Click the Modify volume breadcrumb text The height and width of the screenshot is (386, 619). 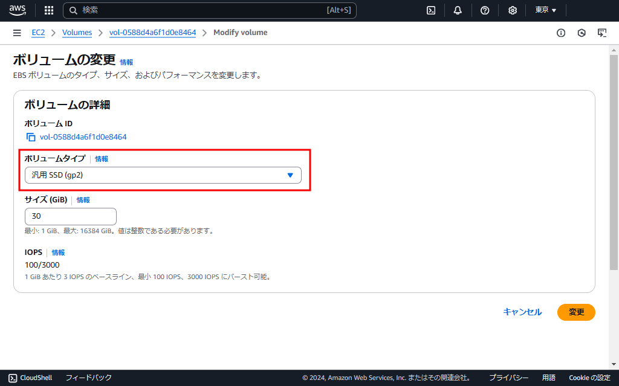point(241,33)
